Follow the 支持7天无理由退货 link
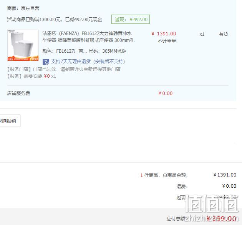This screenshot has width=242, height=225. coord(88,62)
